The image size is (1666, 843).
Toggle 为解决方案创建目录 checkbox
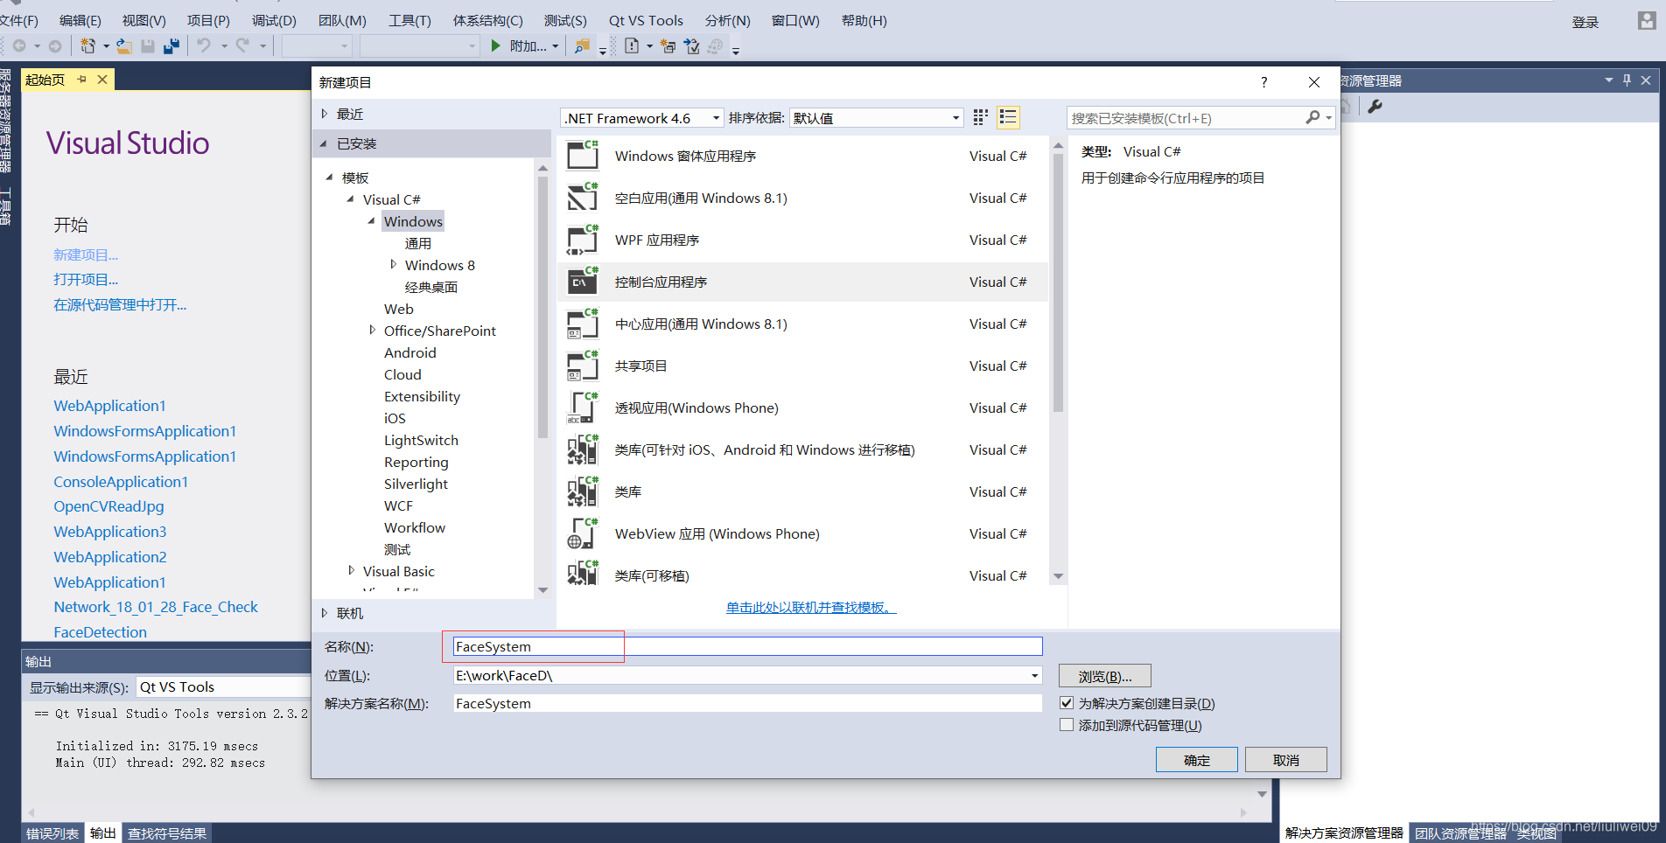coord(1067,703)
